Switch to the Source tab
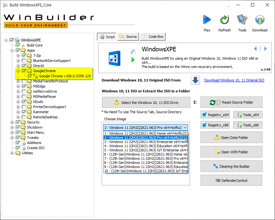275x220 pixels. [x=128, y=37]
